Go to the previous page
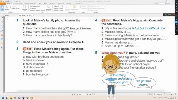Screen dimensions: 178x100 click(75, 94)
